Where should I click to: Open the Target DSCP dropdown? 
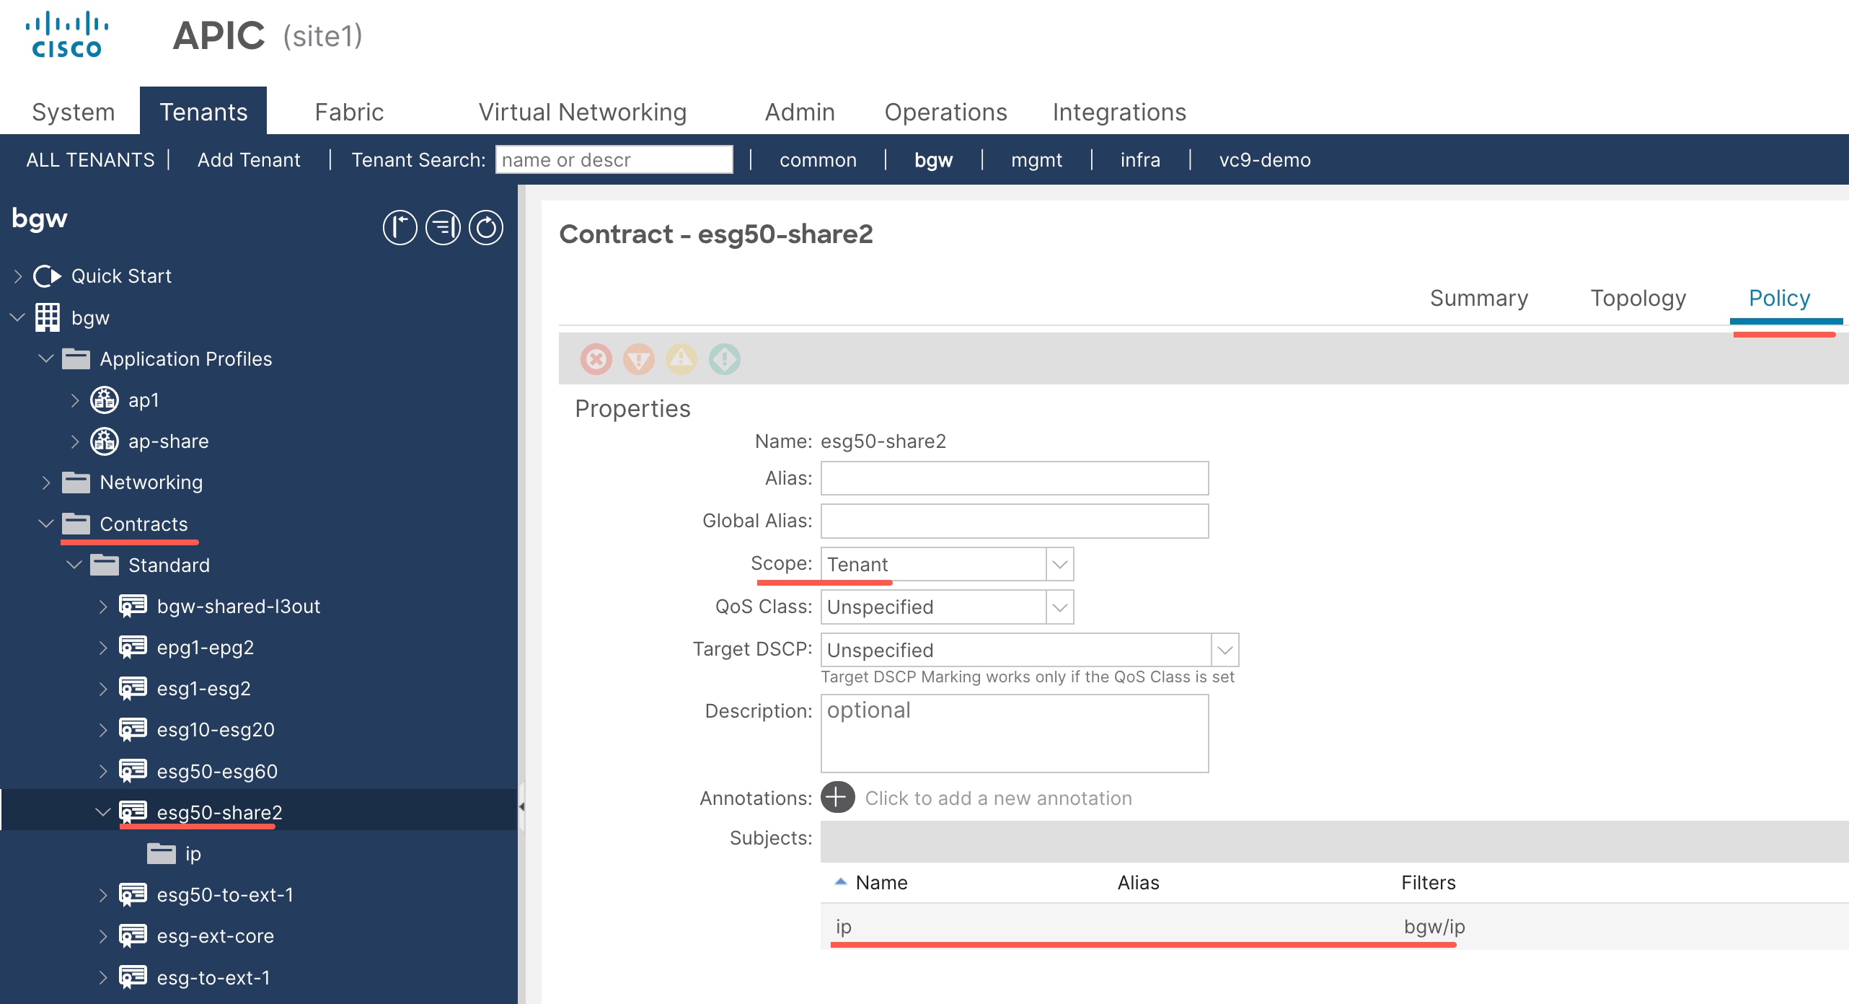[x=1224, y=650]
